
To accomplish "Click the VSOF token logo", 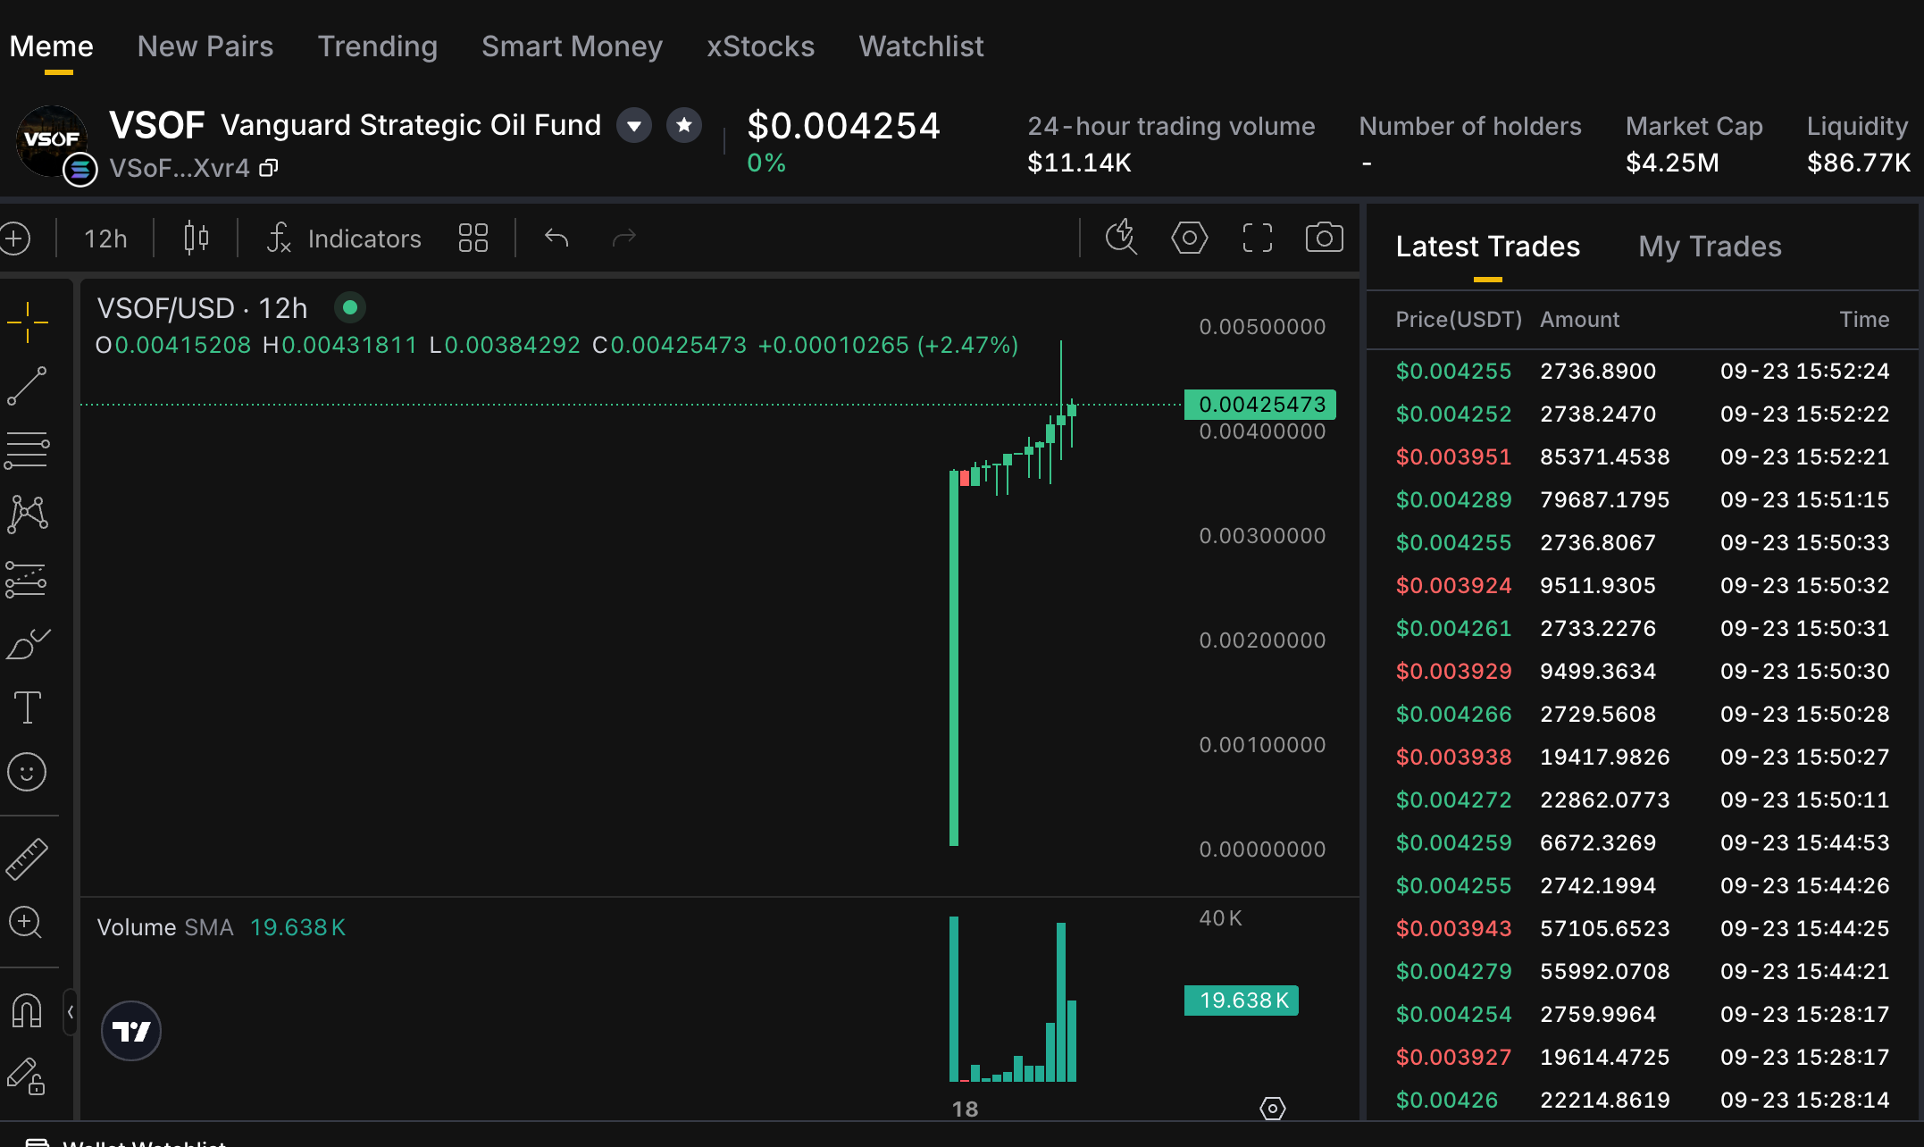I will coord(52,141).
